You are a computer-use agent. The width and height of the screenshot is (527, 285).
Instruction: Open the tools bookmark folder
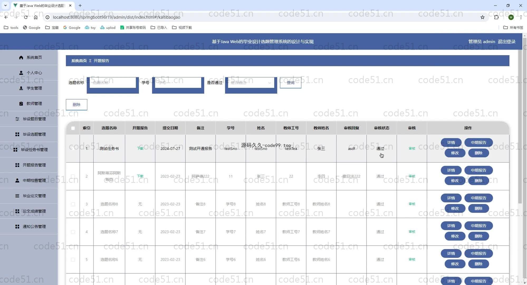[x=11, y=27]
